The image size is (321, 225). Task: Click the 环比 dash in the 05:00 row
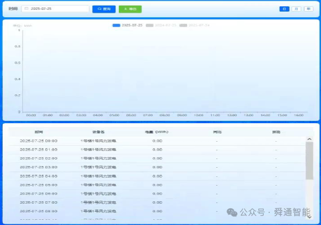coord(276,185)
